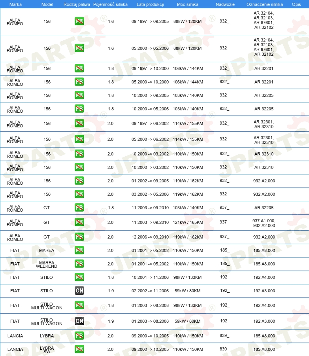Screen dimensions: 309x356
Task: Click the ON diesel icon for STILO 02.2002 row
Action: click(79, 291)
